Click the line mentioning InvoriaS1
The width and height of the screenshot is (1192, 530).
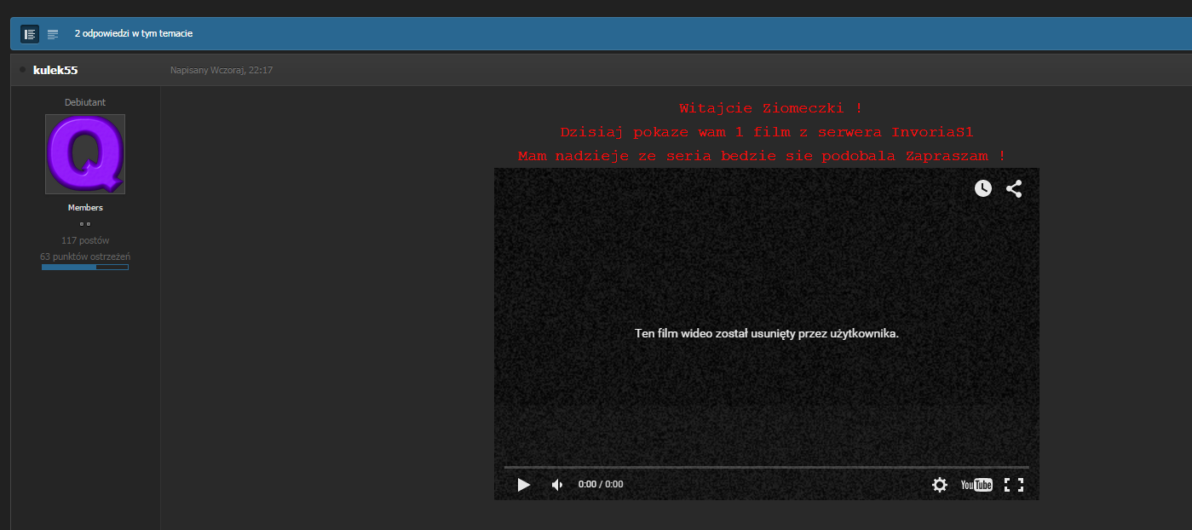click(767, 132)
